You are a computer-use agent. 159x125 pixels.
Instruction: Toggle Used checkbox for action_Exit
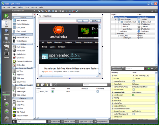(x=52, y=91)
